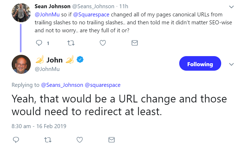Send Sean Johnson's tweet via direct message
The image size is (248, 153).
coord(135,43)
